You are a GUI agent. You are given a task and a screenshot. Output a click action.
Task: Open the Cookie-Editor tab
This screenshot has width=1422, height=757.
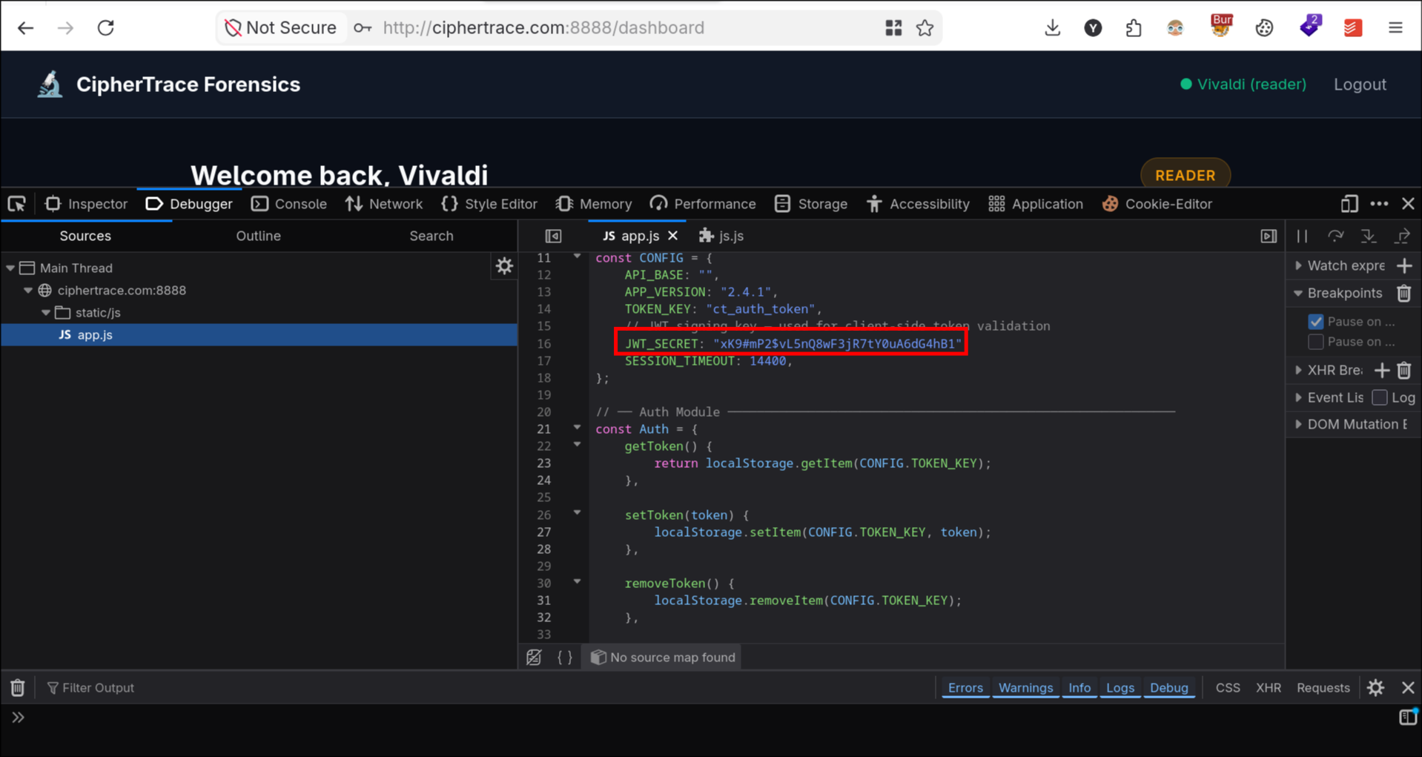(1157, 204)
